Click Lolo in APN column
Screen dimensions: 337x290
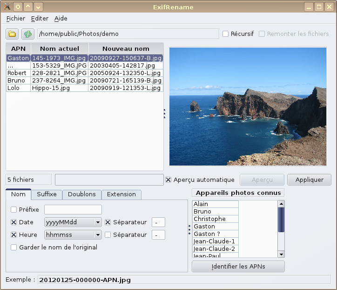(18, 88)
